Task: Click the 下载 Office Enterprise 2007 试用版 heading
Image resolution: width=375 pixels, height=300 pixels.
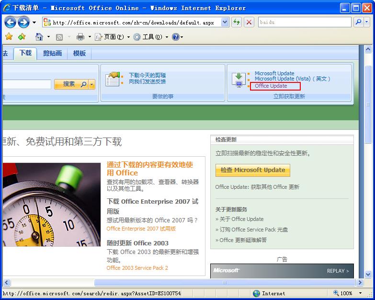Action: (x=152, y=206)
